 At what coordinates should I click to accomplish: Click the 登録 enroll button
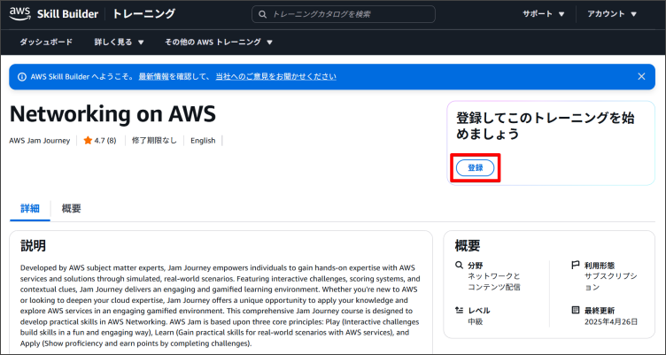click(x=476, y=167)
